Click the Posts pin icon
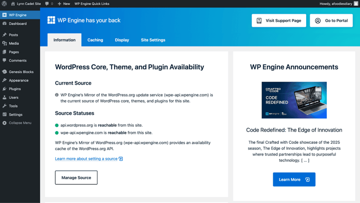 [4, 35]
